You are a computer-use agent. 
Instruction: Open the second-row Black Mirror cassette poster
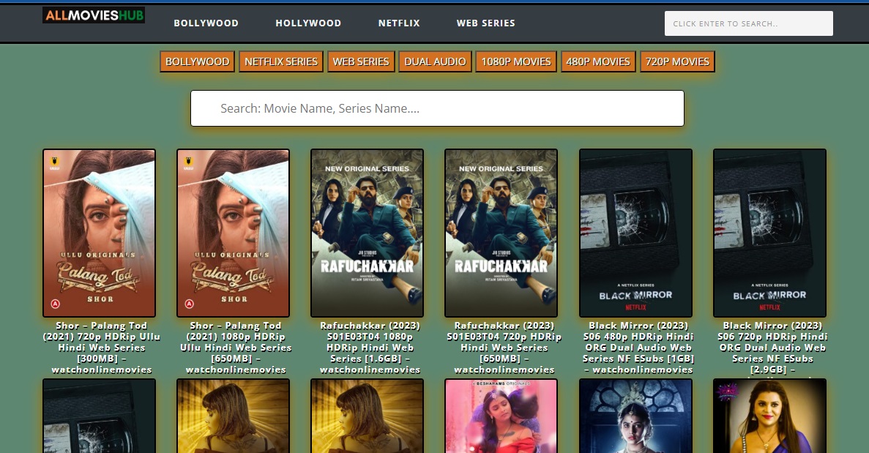(100, 416)
